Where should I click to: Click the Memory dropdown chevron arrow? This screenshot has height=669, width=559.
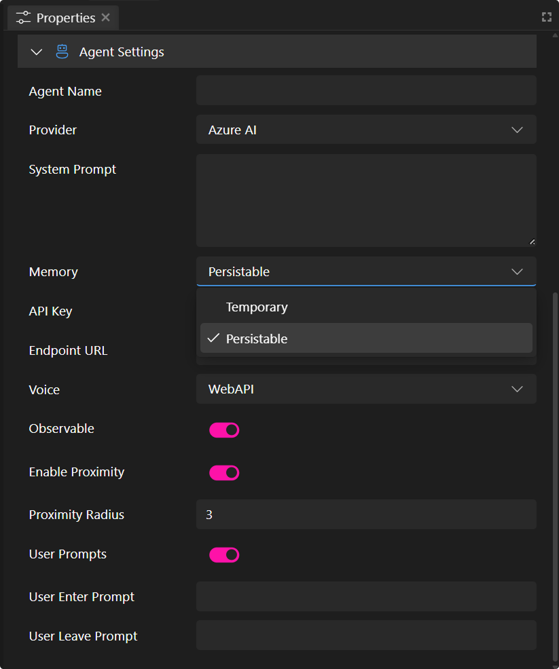point(517,271)
